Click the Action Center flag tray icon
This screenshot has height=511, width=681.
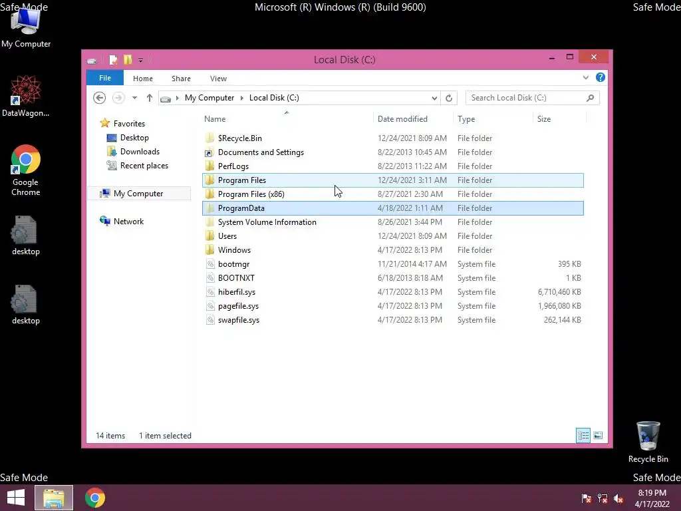coord(587,498)
